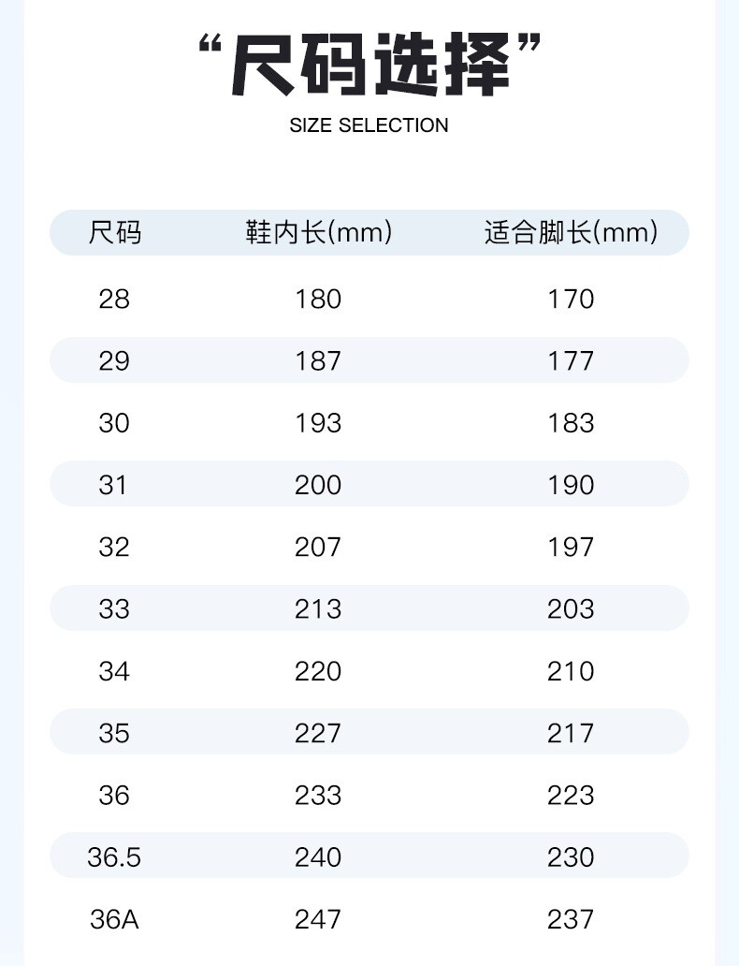Click the size 36A row label
739x966 pixels.
click(x=114, y=919)
